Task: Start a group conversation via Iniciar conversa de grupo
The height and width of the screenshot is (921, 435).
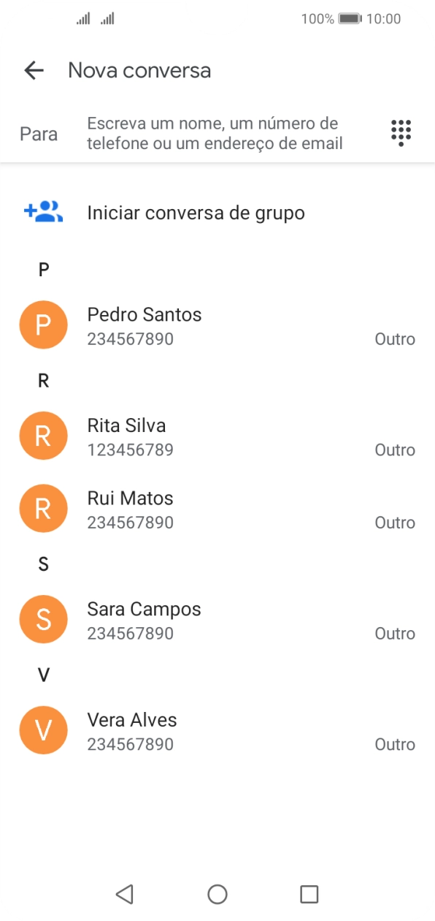Action: (196, 213)
